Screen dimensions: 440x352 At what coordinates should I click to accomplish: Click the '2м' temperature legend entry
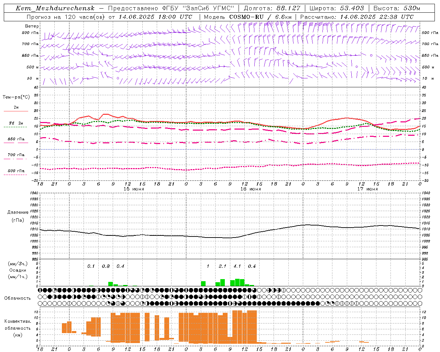pyautogui.click(x=16, y=108)
